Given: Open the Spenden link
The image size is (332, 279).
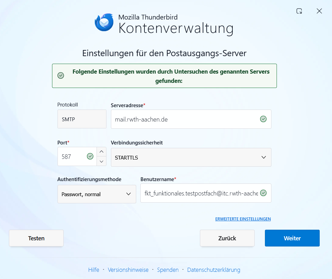Looking at the screenshot, I should (168, 270).
